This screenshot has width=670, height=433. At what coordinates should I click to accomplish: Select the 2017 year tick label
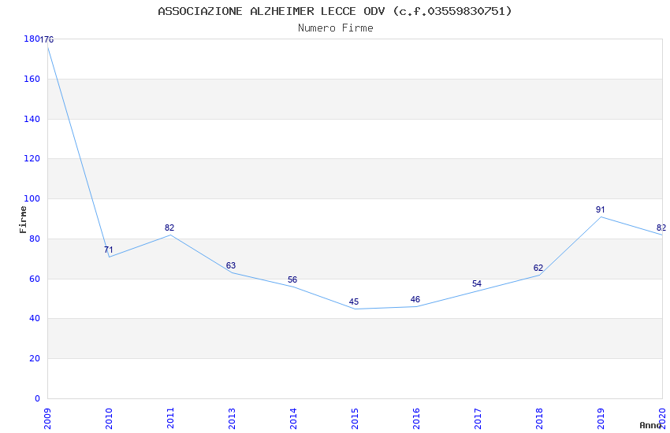tap(478, 419)
